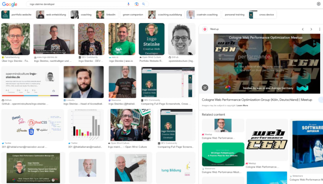Go to previous image in Meetup panel
This screenshot has width=323, height=184.
(303, 29)
